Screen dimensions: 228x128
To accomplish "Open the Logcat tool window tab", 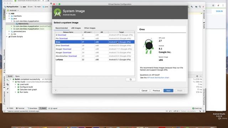I will pyautogui.click(x=53, y=108).
